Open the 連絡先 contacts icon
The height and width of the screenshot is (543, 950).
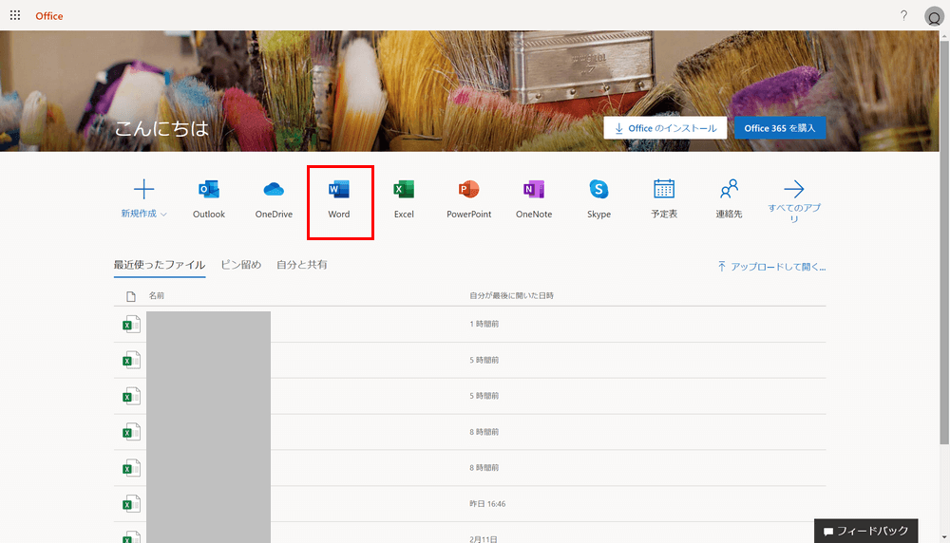point(729,189)
